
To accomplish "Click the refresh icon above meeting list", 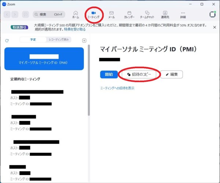I will [x=7, y=41].
